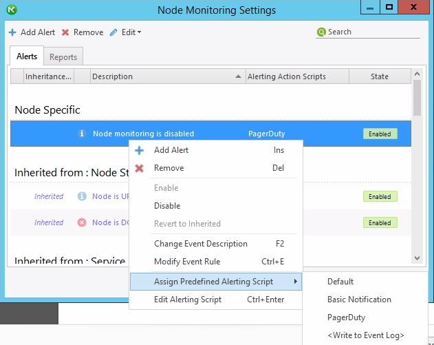Viewport: 434px width, 345px height.
Task: Click PagerDuty cell in selected alert row
Action: 267,134
